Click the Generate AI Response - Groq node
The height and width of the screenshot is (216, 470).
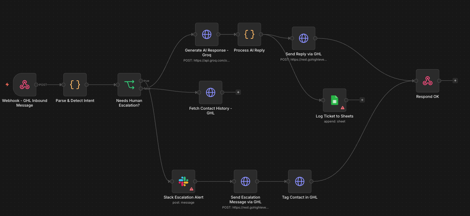point(207,34)
